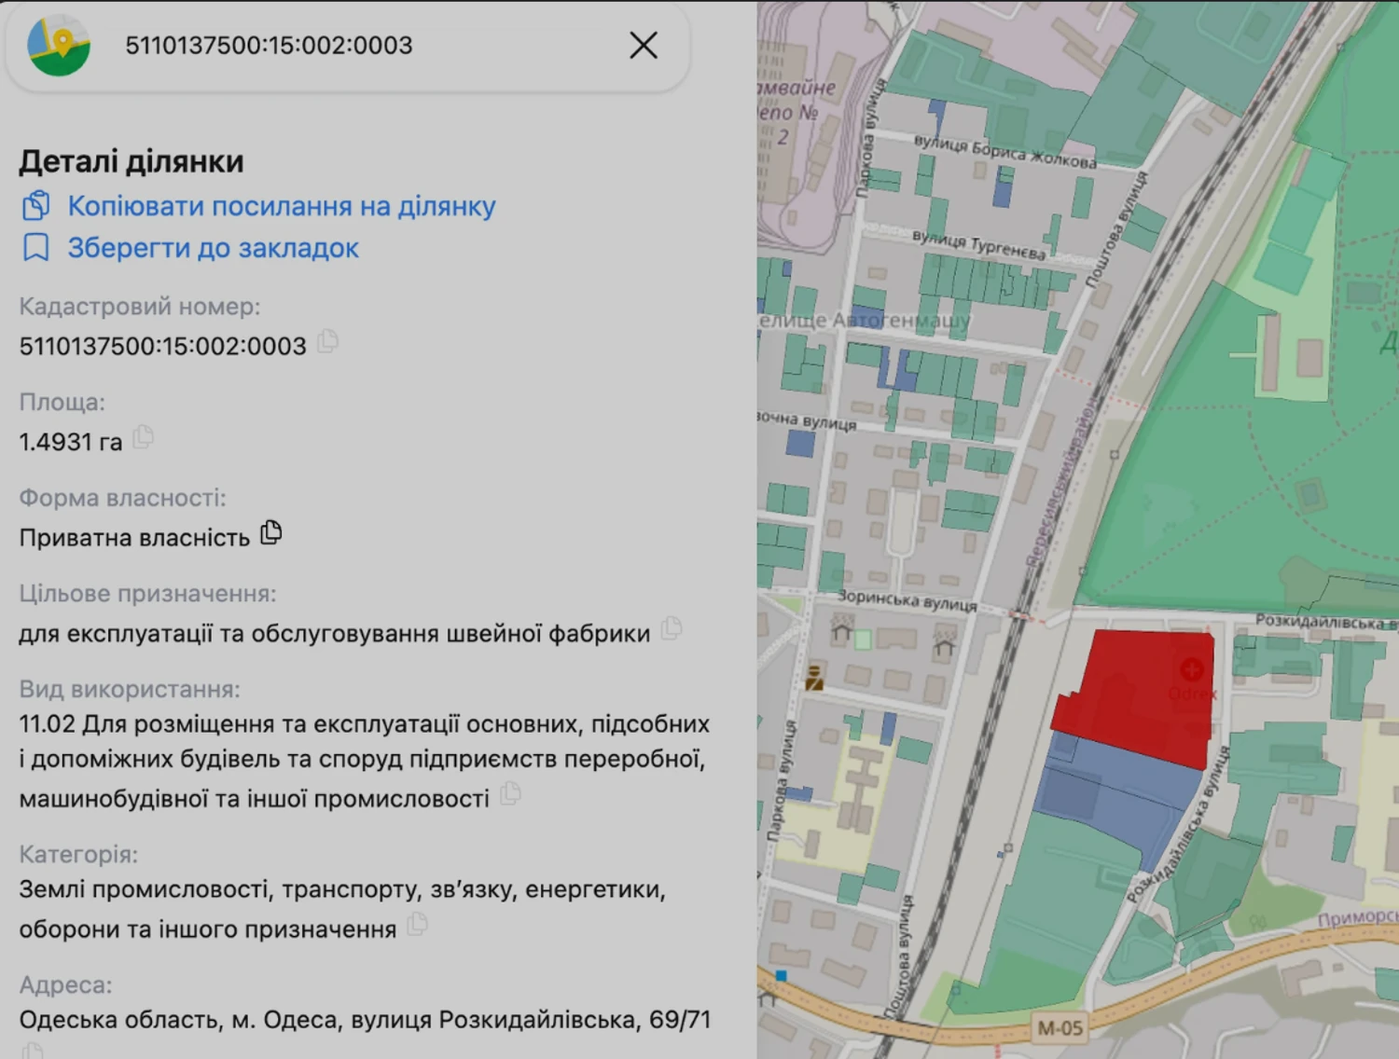Click 'Копіювати посилання на ділянку' link
The width and height of the screenshot is (1399, 1059).
click(x=281, y=206)
